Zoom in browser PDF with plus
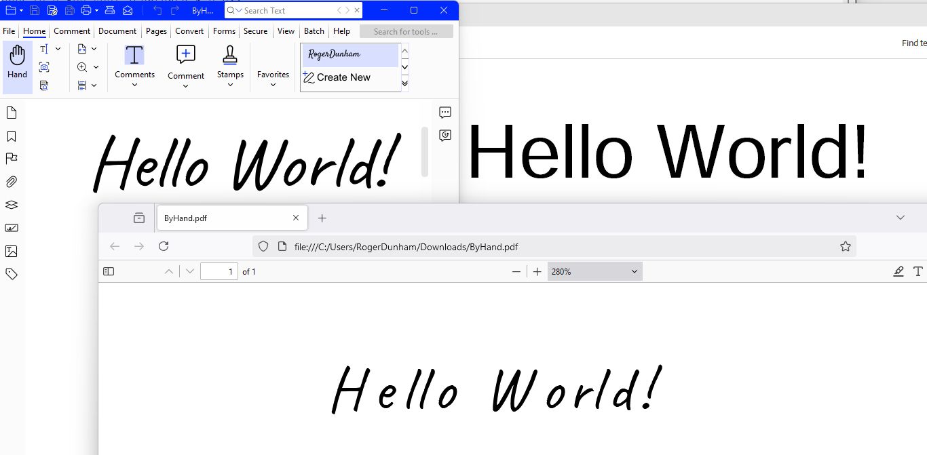 [537, 271]
